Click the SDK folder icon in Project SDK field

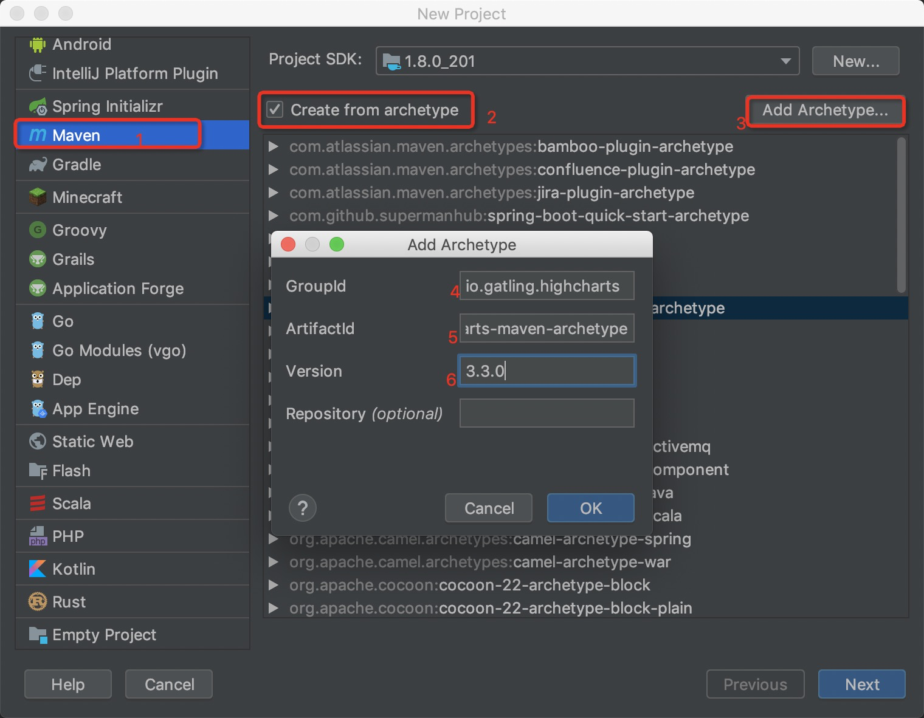[x=391, y=61]
